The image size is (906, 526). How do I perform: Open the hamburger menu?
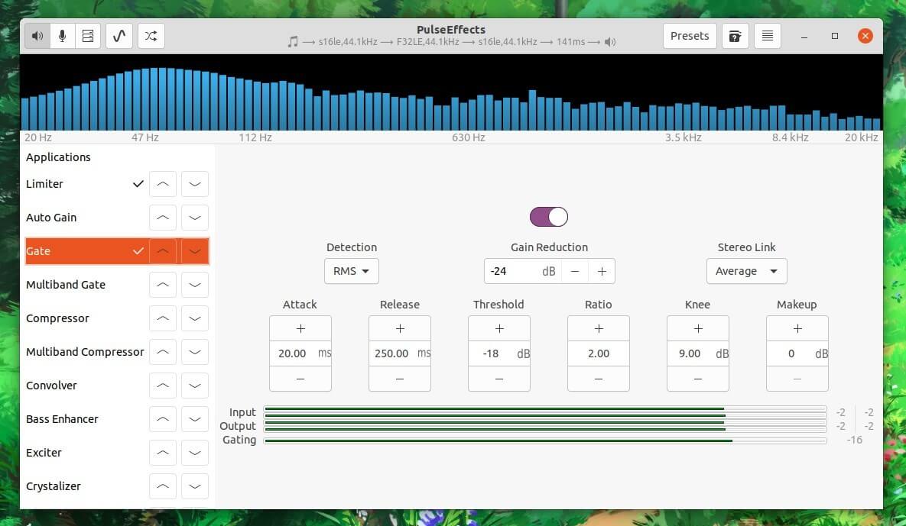click(767, 35)
